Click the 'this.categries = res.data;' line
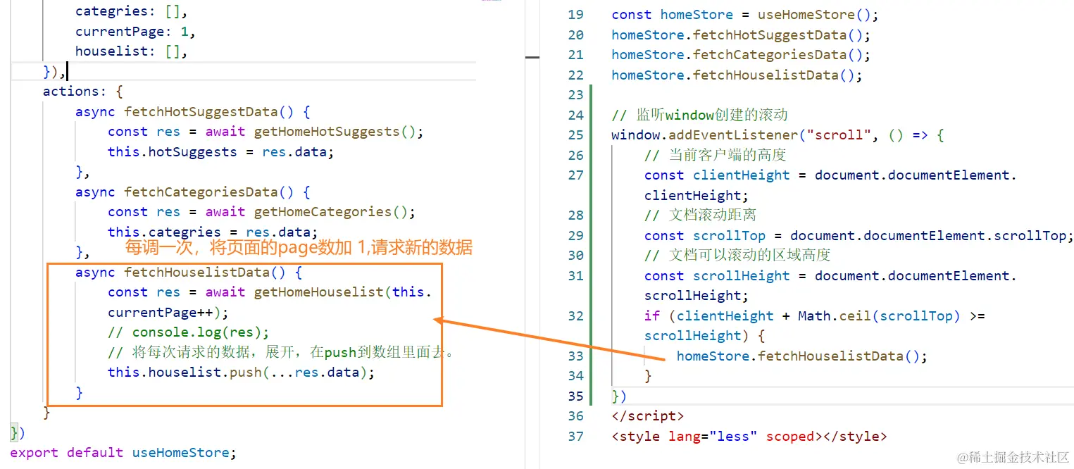Image resolution: width=1074 pixels, height=469 pixels. tap(213, 232)
